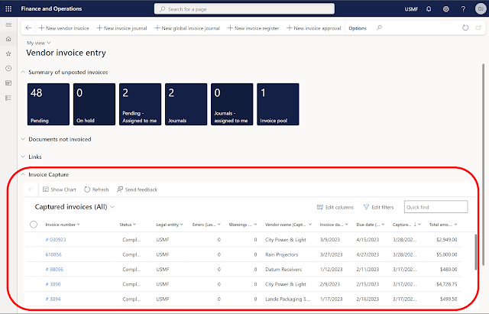Open invoice # 030923
Viewport: 489px width, 314px height.
click(x=56, y=239)
